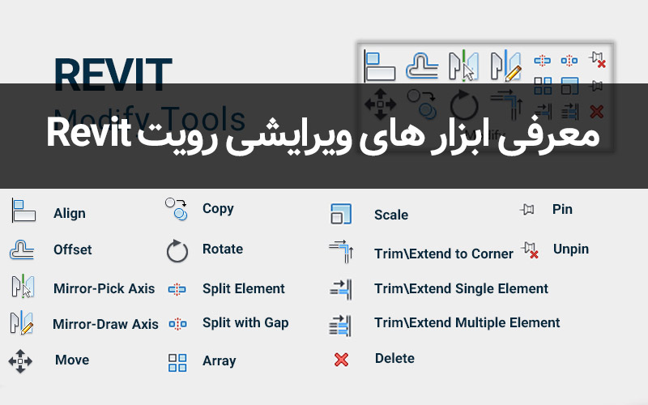Screen dimensions: 648x405
Task: Select the Mirror-Pick Axis tool in the Modify ribbon panel
Action: tap(463, 65)
